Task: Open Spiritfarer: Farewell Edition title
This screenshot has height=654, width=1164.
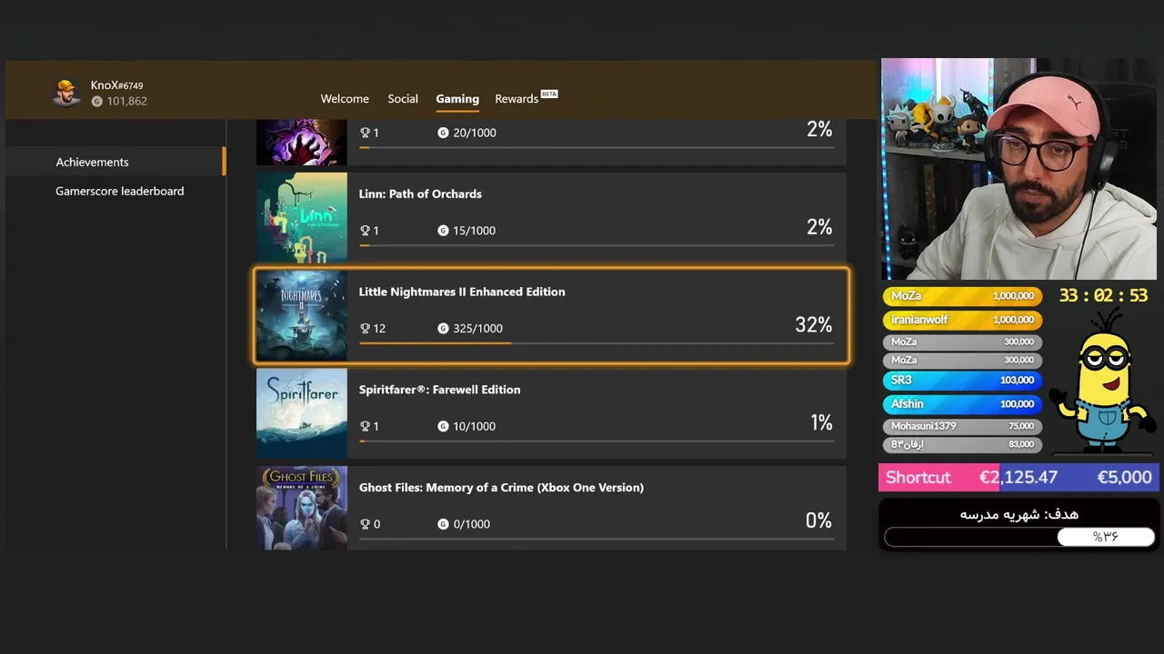Action: click(440, 390)
